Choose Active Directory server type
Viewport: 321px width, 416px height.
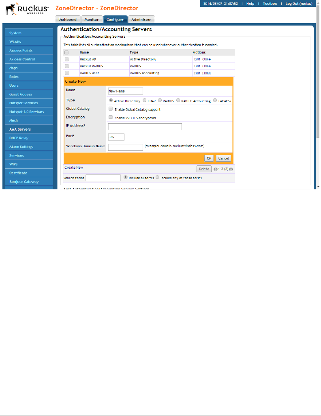tap(111, 100)
